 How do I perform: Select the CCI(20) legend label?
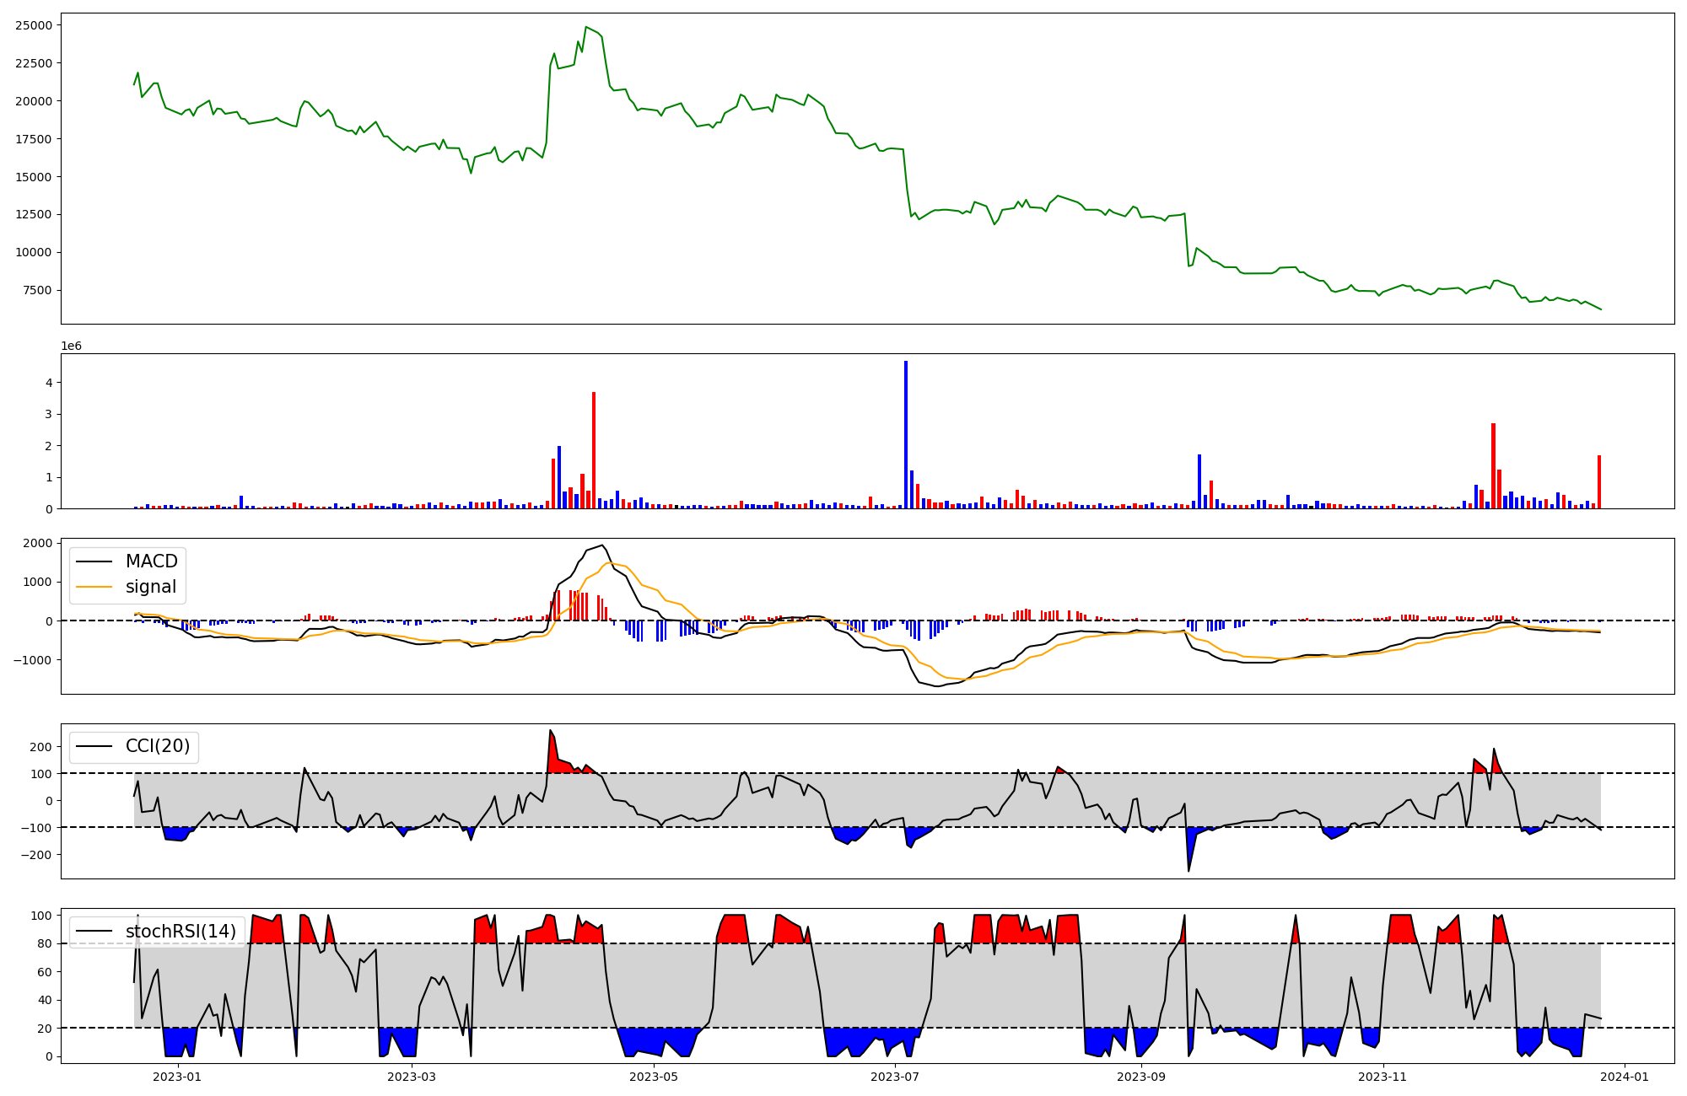pos(158,746)
